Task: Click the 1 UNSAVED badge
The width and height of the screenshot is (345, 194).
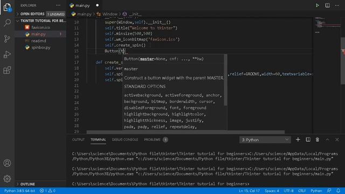Action: point(56,14)
